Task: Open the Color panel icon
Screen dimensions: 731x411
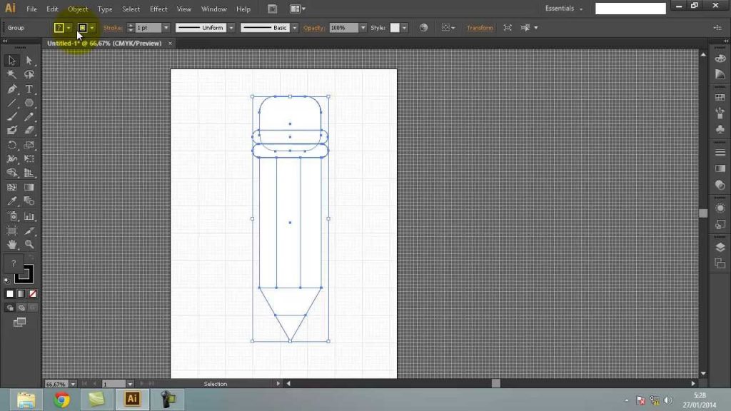Action: [x=718, y=58]
